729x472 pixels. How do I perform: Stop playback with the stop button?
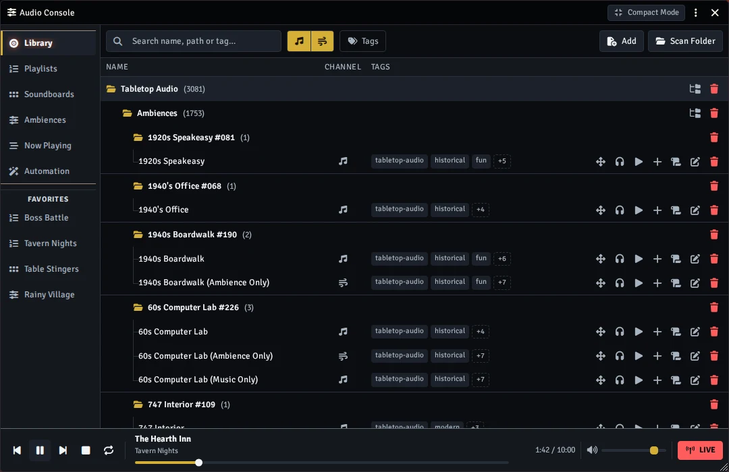(86, 450)
